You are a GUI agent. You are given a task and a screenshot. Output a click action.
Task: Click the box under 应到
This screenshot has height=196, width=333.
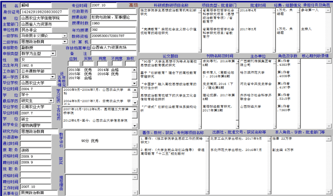click(x=73, y=64)
